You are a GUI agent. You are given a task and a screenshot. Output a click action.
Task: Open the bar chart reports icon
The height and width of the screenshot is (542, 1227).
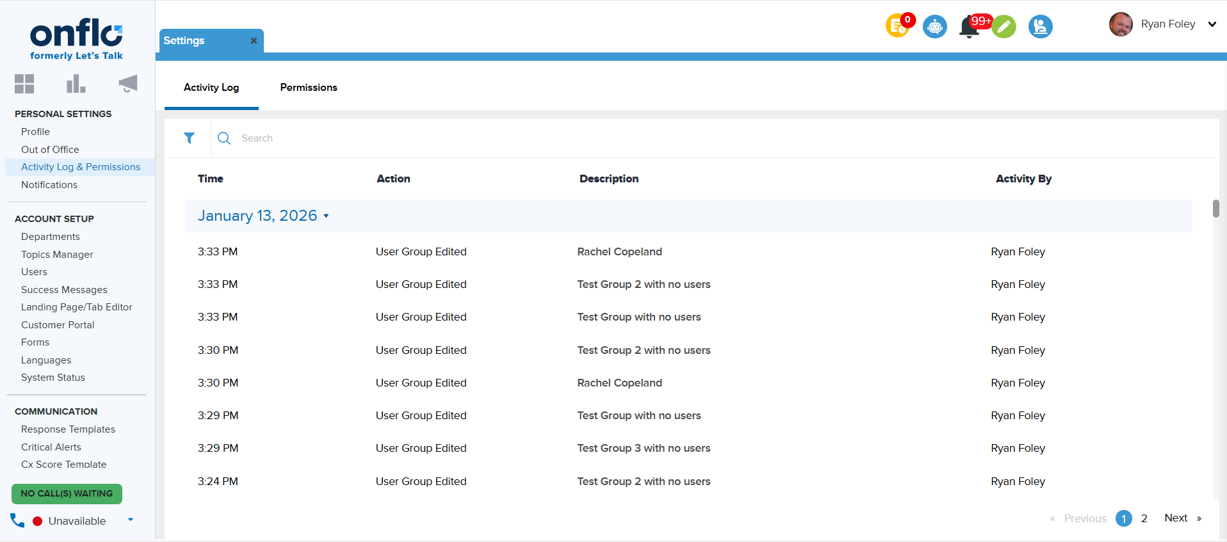76,84
